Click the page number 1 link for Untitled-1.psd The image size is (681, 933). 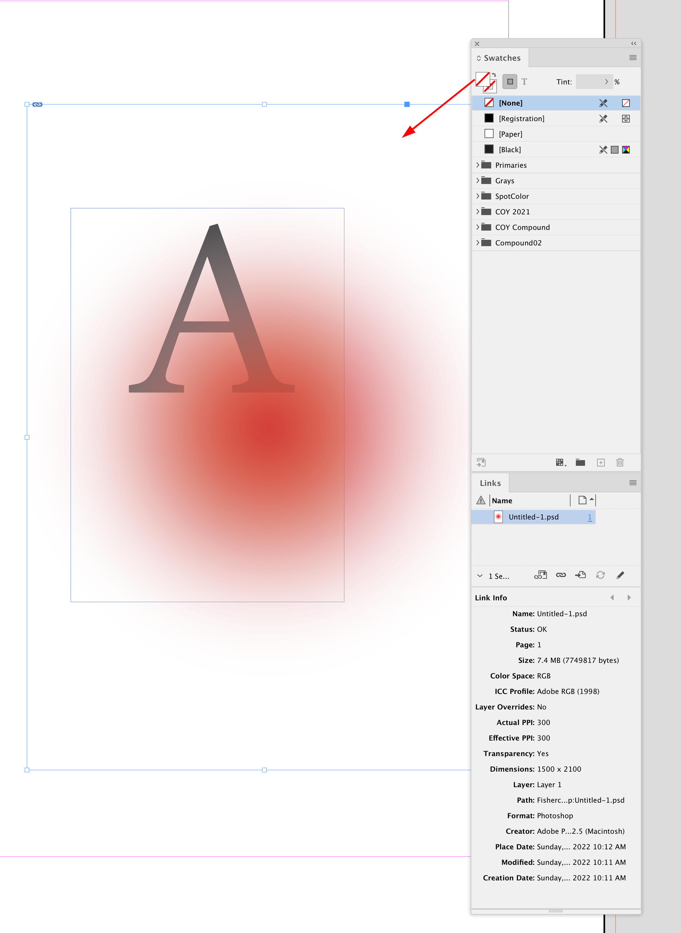(590, 517)
